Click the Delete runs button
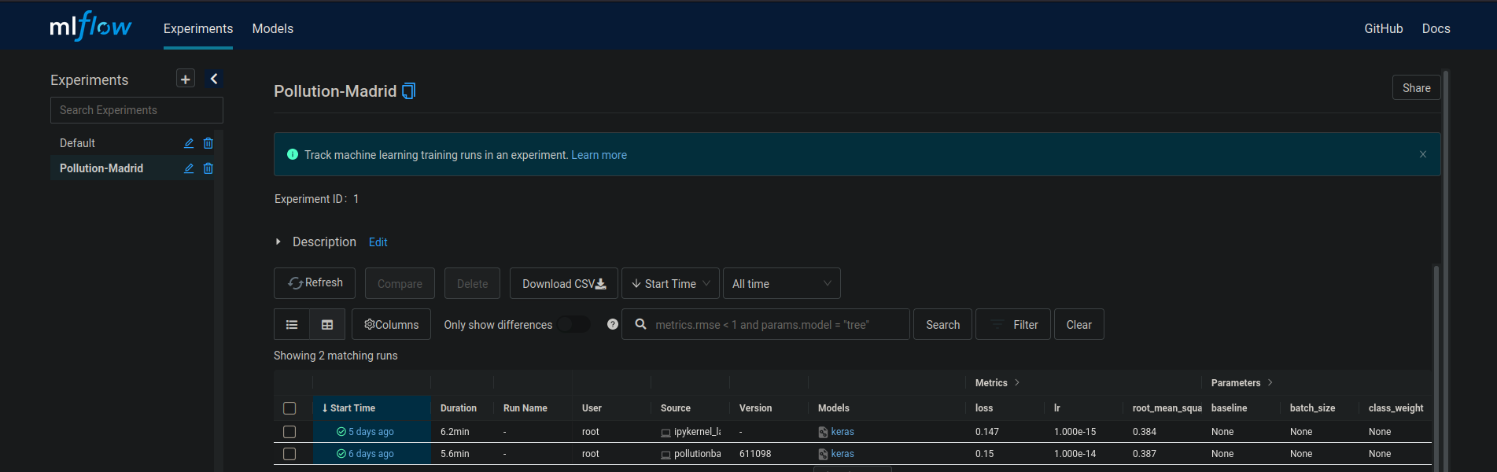 473,283
